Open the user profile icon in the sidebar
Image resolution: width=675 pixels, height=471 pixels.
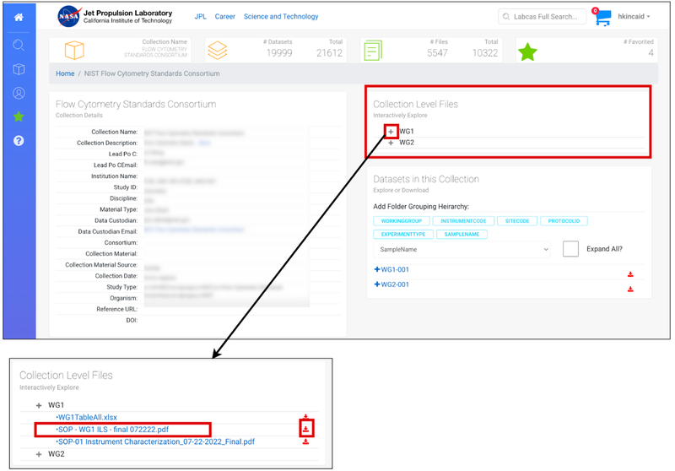point(19,93)
